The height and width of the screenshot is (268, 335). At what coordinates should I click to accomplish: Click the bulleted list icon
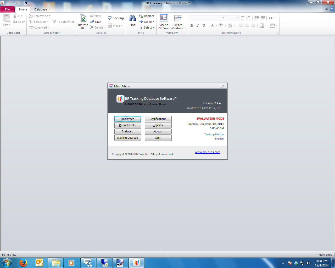(243, 18)
